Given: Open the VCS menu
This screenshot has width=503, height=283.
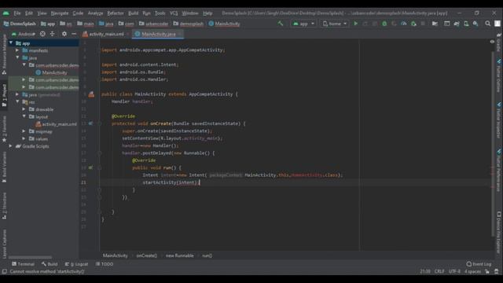Looking at the screenshot, I should pyautogui.click(x=174, y=13).
